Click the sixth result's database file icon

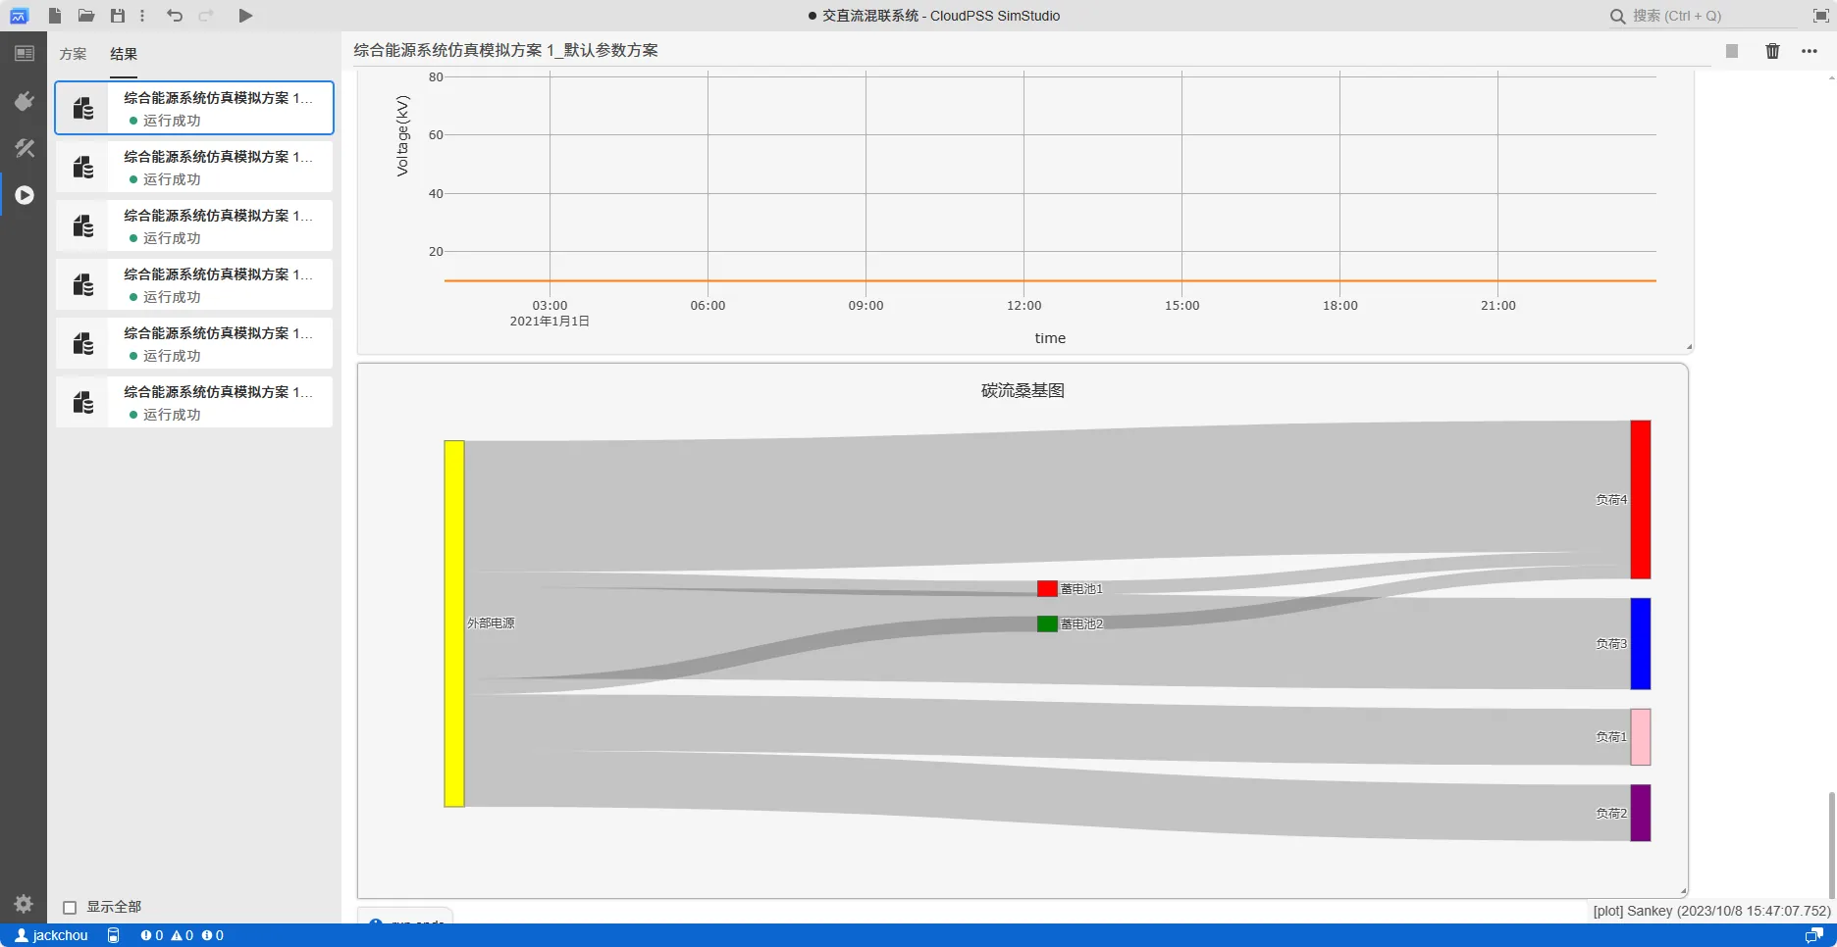click(x=83, y=403)
